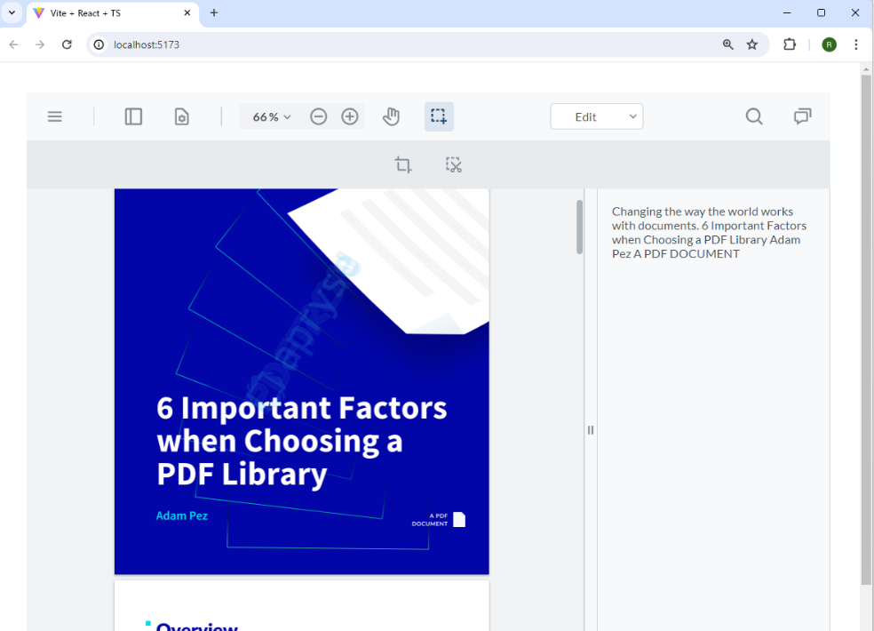874x631 pixels.
Task: Click the extracted text 'Changing the way the world works'
Action: pos(703,212)
